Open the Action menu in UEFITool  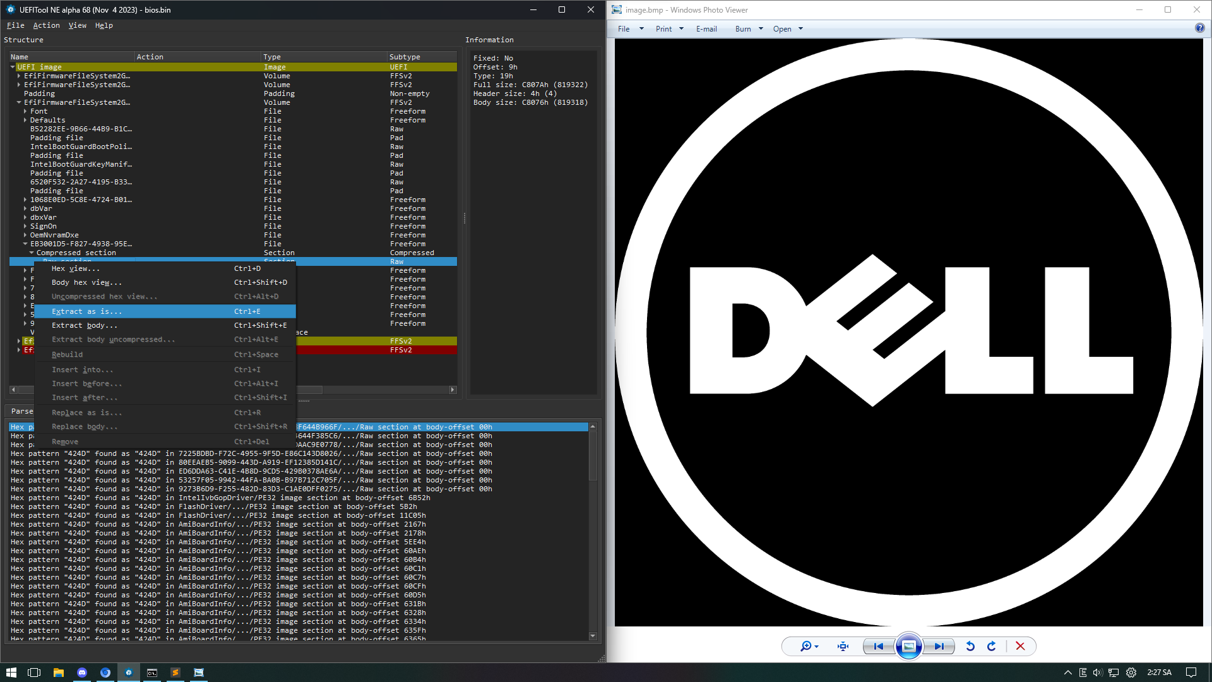pos(46,25)
